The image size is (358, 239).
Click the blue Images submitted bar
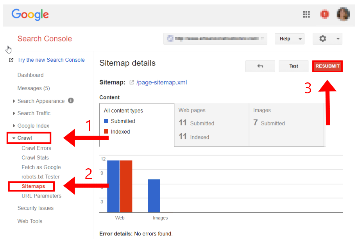pyautogui.click(x=154, y=196)
